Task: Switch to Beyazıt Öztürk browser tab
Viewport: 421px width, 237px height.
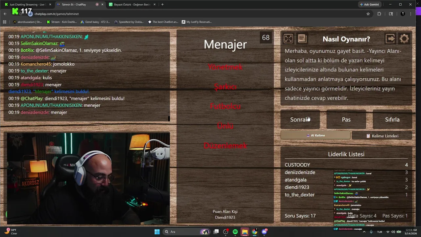Action: 132,5
